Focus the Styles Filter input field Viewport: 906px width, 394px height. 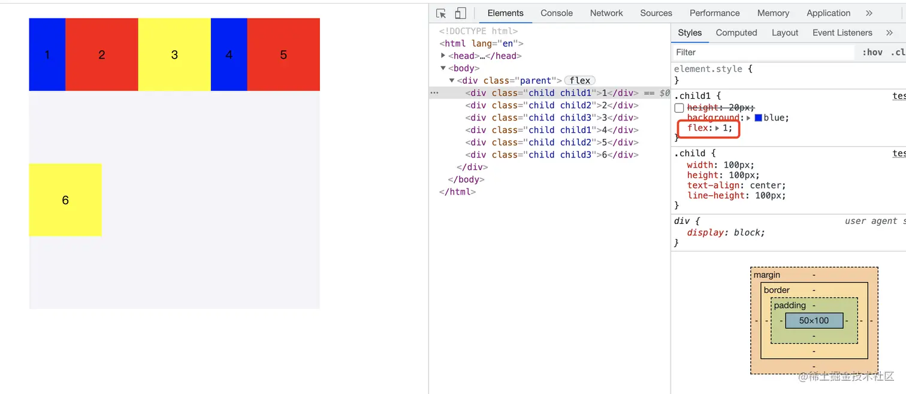pos(763,53)
